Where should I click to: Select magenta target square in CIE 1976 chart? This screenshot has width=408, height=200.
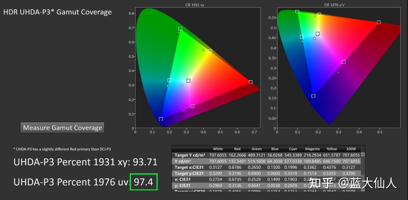pyautogui.click(x=343, y=62)
